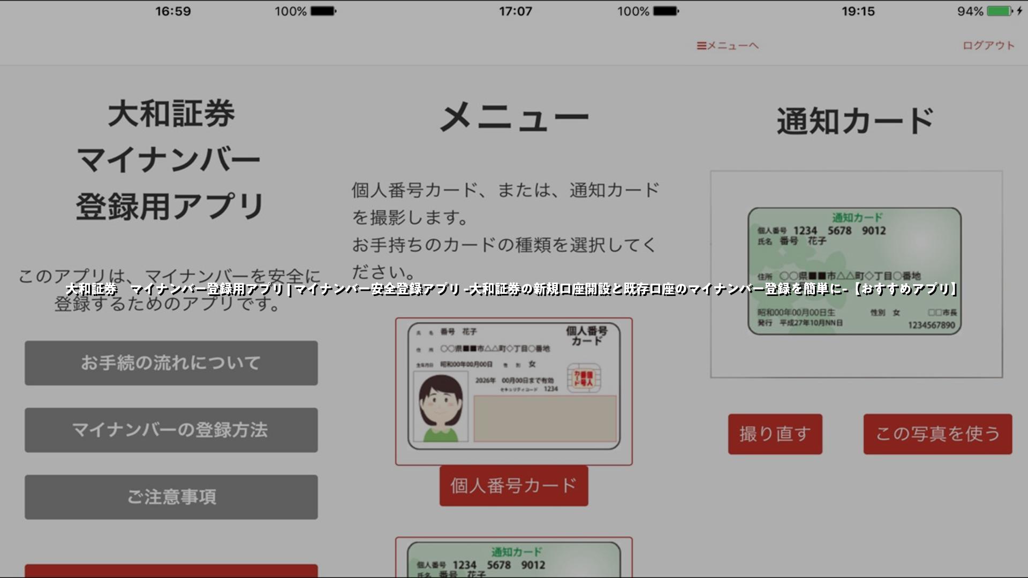Go to ≡メニューへ link

click(x=728, y=45)
